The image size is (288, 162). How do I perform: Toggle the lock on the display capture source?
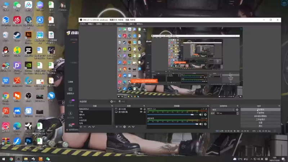pyautogui.click(x=145, y=112)
